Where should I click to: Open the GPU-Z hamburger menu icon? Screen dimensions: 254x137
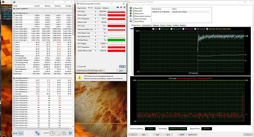pos(125,7)
